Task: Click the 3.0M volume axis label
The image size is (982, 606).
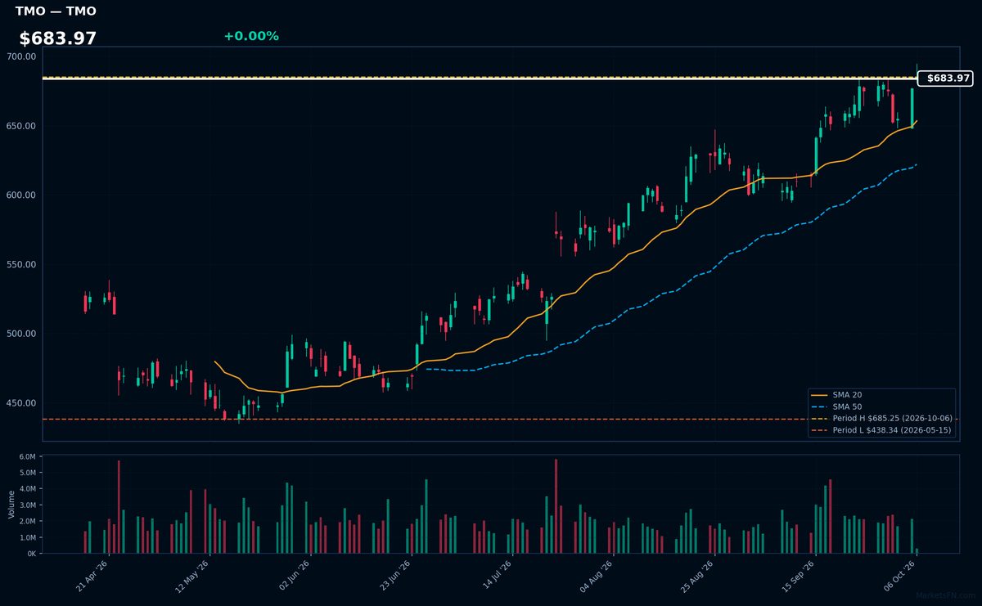Action: click(x=27, y=505)
